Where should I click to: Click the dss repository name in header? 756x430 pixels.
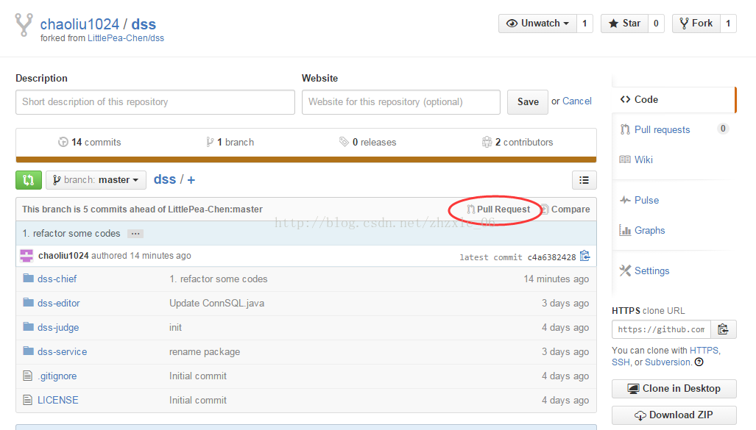(x=144, y=24)
